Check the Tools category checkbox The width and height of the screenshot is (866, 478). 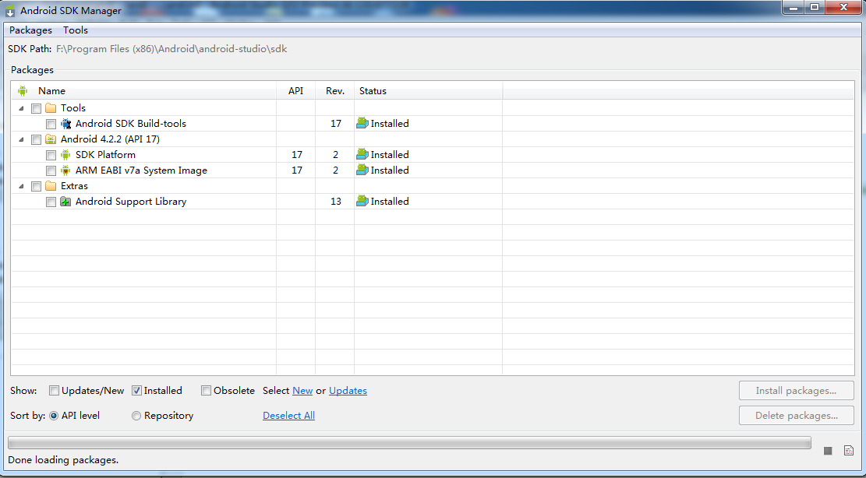coord(36,109)
